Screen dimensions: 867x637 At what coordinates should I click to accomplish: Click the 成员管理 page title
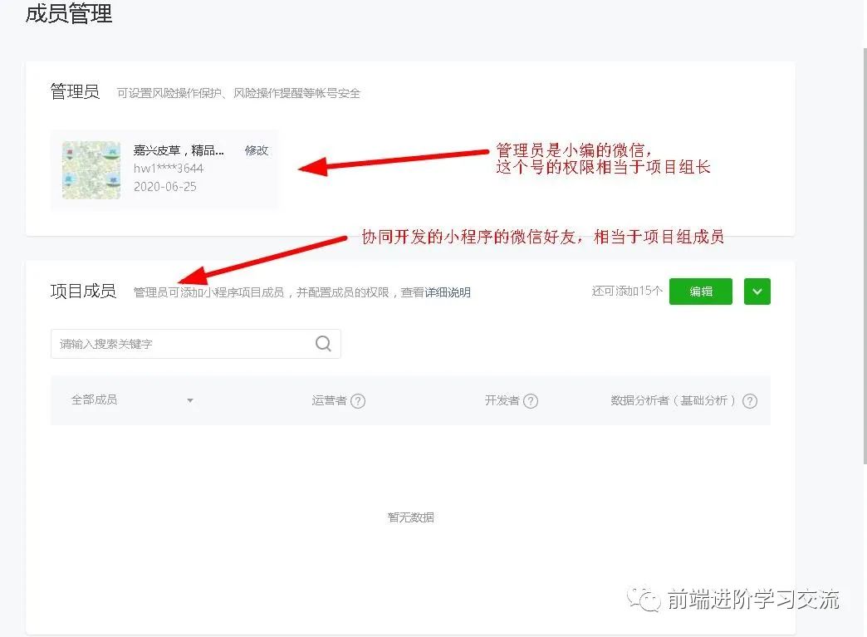pyautogui.click(x=69, y=14)
